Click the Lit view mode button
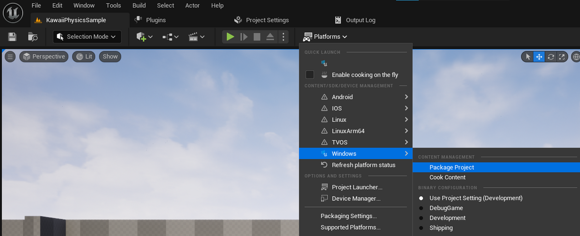The width and height of the screenshot is (580, 236). pos(84,57)
